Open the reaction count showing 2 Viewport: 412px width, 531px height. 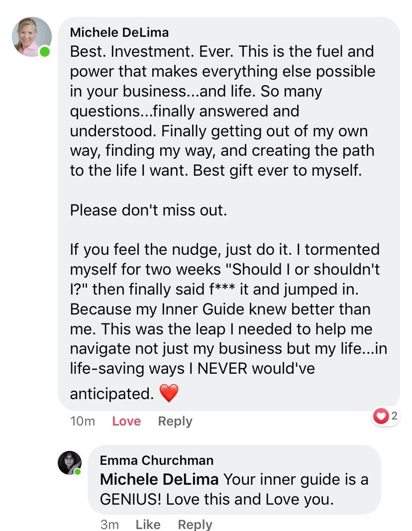point(394,417)
